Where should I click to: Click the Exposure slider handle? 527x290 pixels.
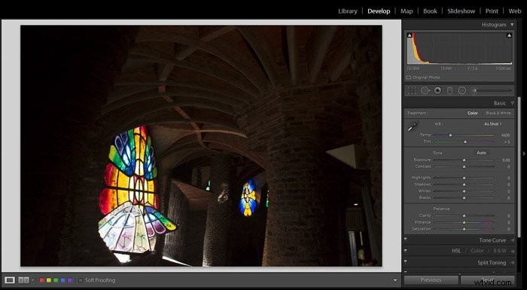click(465, 160)
